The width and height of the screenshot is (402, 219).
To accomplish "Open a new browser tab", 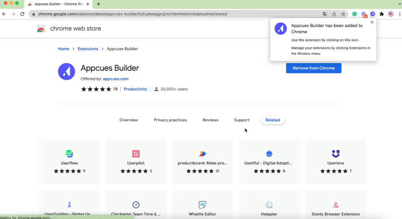I will pos(99,4).
